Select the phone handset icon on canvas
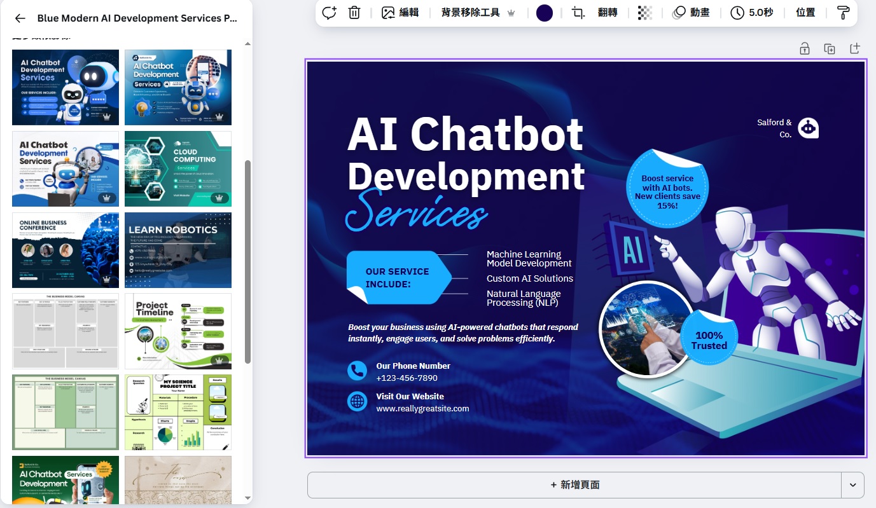The image size is (876, 508). pos(357,371)
